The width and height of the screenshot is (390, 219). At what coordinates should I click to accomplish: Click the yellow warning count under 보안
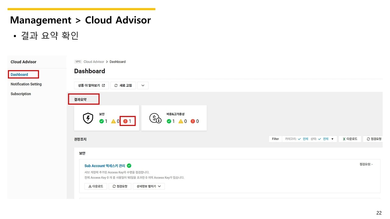coord(115,121)
